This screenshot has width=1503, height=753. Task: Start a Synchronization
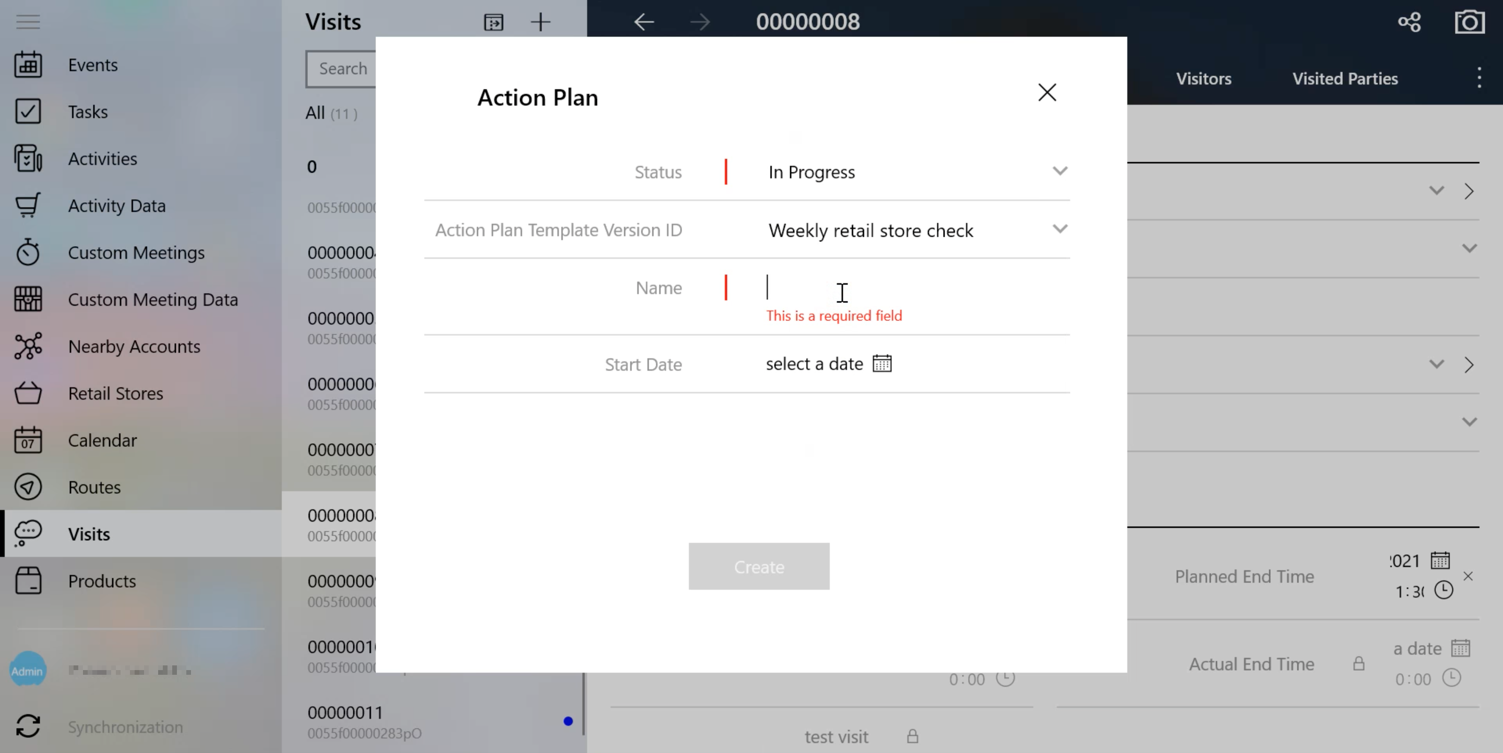click(124, 727)
